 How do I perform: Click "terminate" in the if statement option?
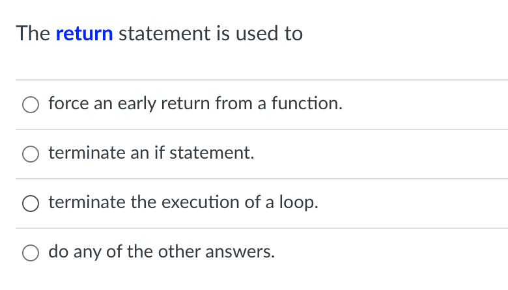tap(87, 153)
